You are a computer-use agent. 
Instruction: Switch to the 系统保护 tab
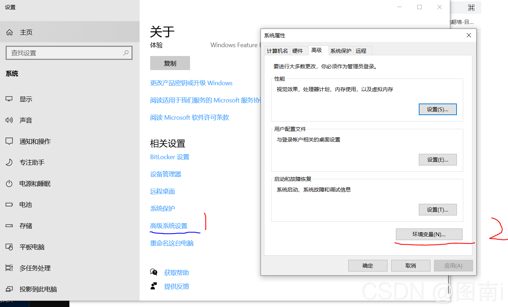point(341,51)
